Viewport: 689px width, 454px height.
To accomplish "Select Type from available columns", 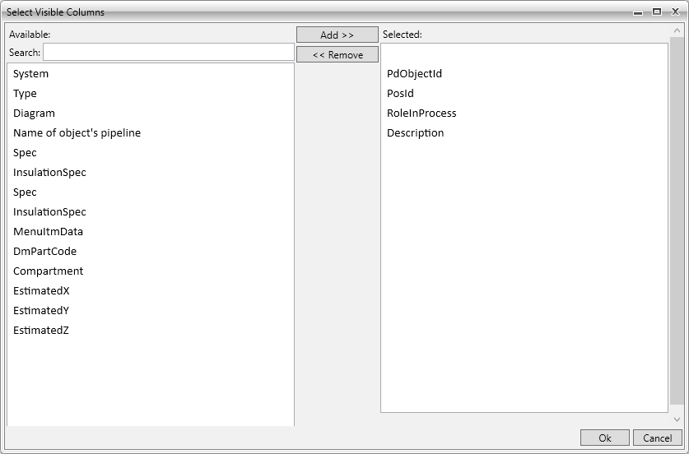I will click(x=25, y=94).
